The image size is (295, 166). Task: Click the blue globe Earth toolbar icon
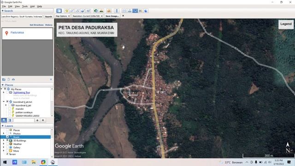coord(146,11)
